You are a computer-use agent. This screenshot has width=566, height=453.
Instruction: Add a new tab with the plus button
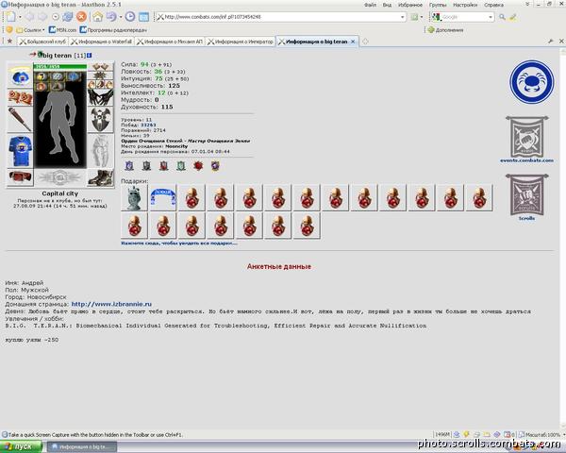point(365,42)
